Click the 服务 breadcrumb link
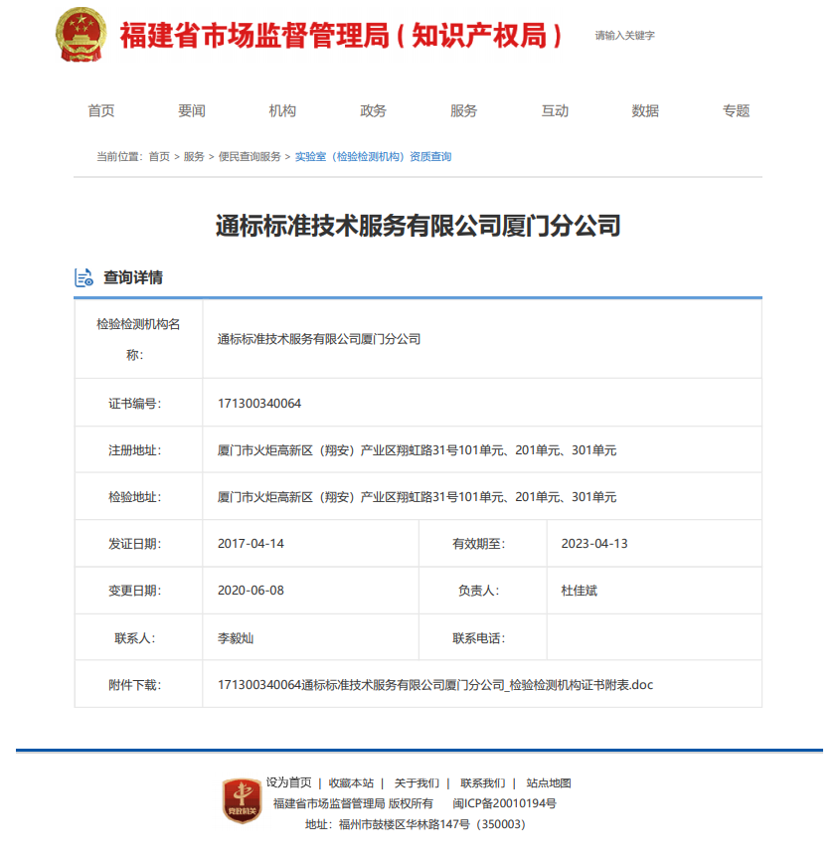Screen dimensions: 840x864 [194, 156]
